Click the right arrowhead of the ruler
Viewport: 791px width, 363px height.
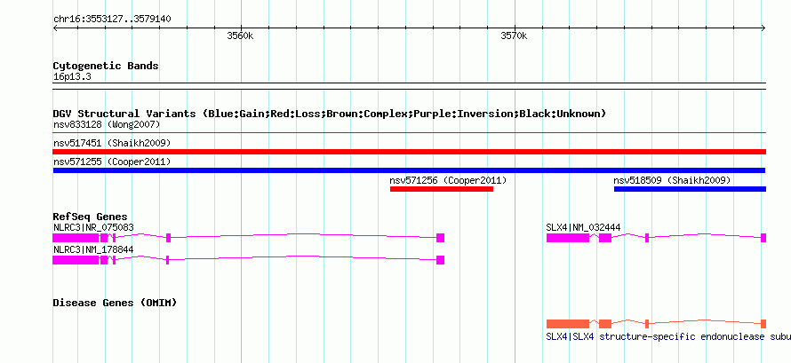(x=763, y=28)
